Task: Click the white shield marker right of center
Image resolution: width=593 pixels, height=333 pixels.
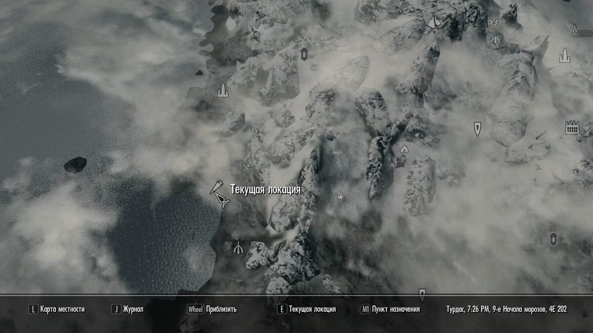Action: (x=477, y=129)
